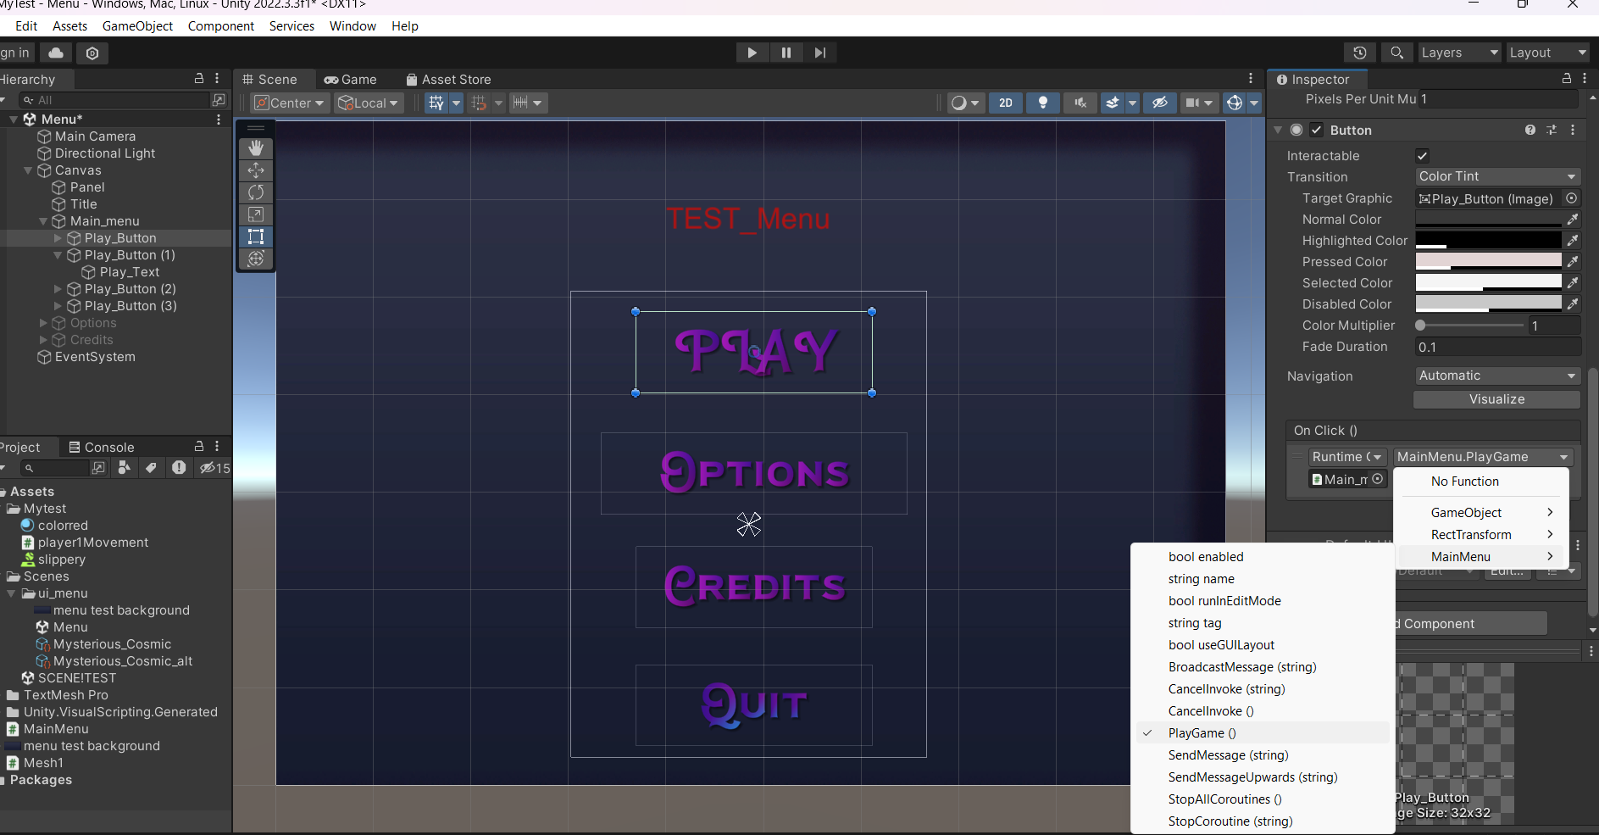Open the Undo History icon
The image size is (1599, 835).
pyautogui.click(x=1360, y=53)
